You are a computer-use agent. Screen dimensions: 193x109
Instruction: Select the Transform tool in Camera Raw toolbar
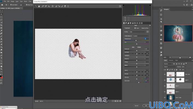coord(53,6)
